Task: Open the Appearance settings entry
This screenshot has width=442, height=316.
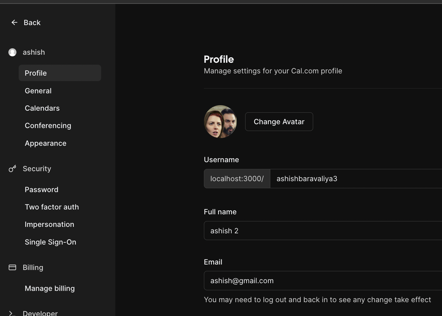Action: click(x=45, y=143)
